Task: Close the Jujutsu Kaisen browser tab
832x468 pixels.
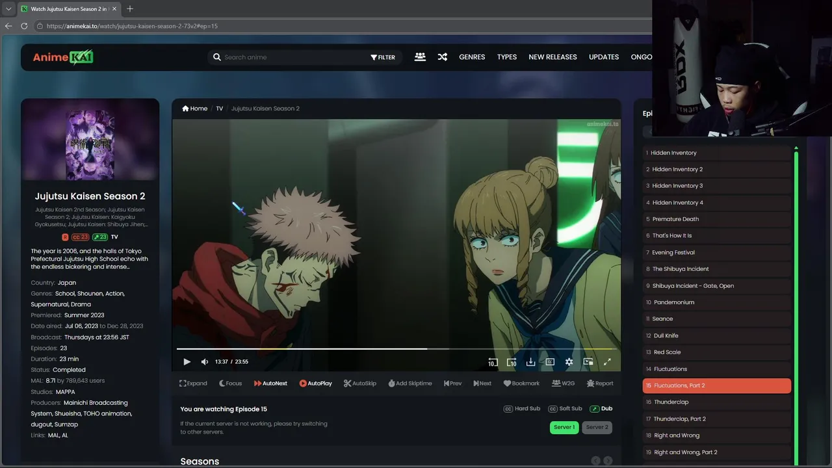Action: tap(114, 8)
